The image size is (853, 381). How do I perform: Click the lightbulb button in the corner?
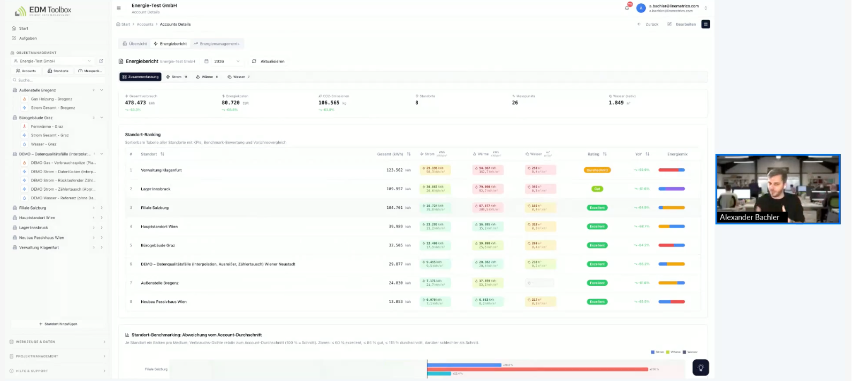click(x=700, y=368)
